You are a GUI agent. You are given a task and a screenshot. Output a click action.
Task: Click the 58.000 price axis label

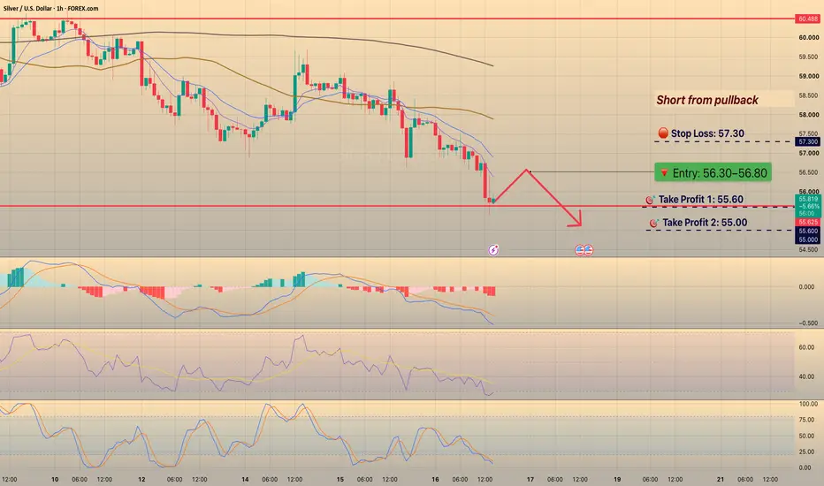point(809,115)
